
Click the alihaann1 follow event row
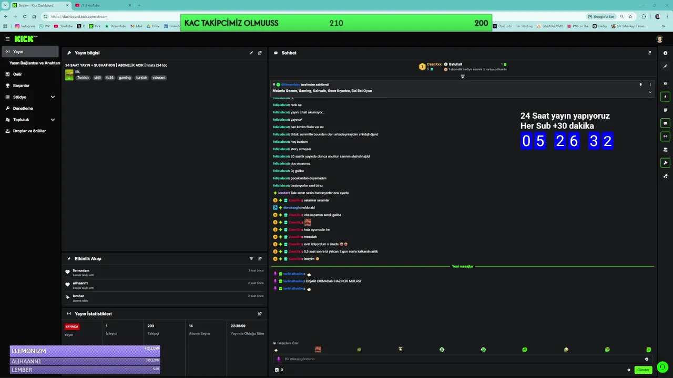(165, 285)
